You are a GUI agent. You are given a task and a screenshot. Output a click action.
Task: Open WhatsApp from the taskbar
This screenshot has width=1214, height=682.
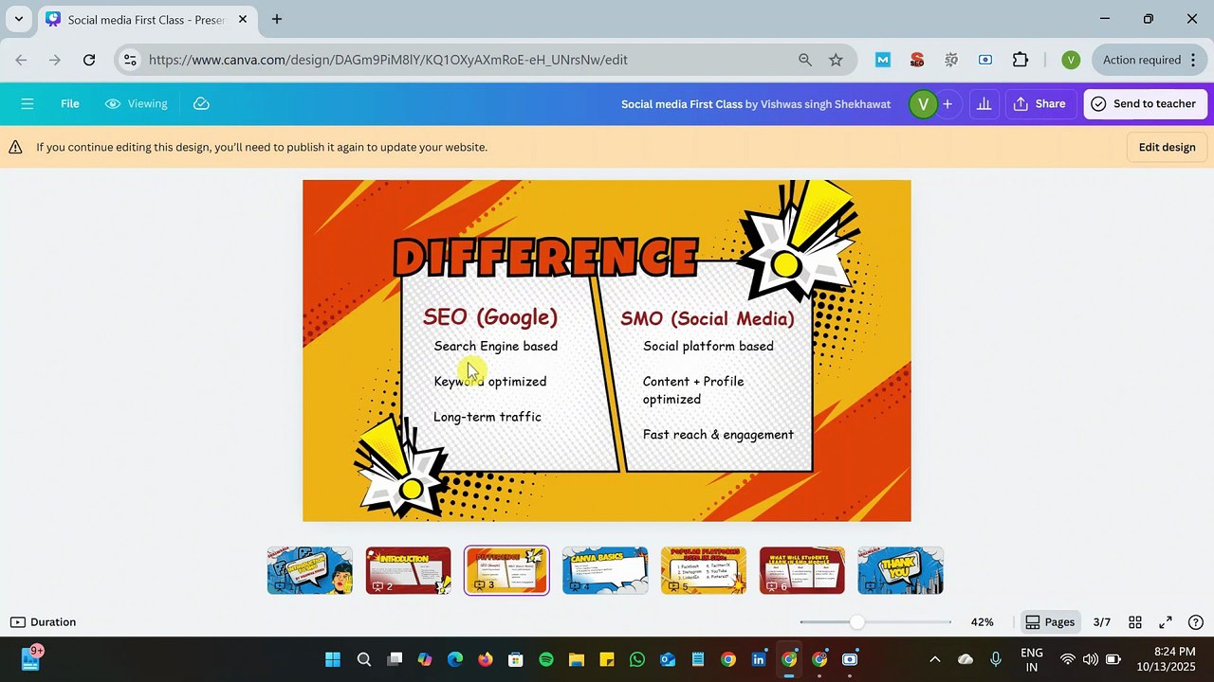(x=636, y=659)
